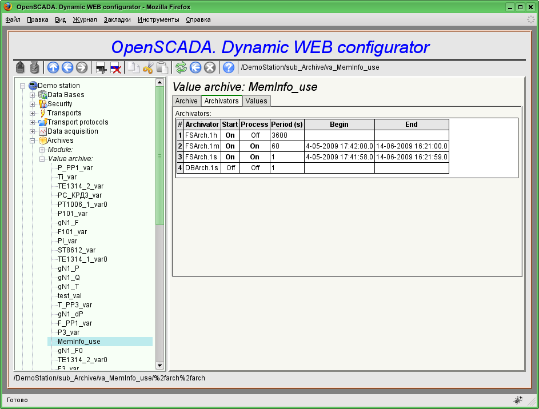Click the gray Stop update icon
The height and width of the screenshot is (409, 539).
[210, 67]
